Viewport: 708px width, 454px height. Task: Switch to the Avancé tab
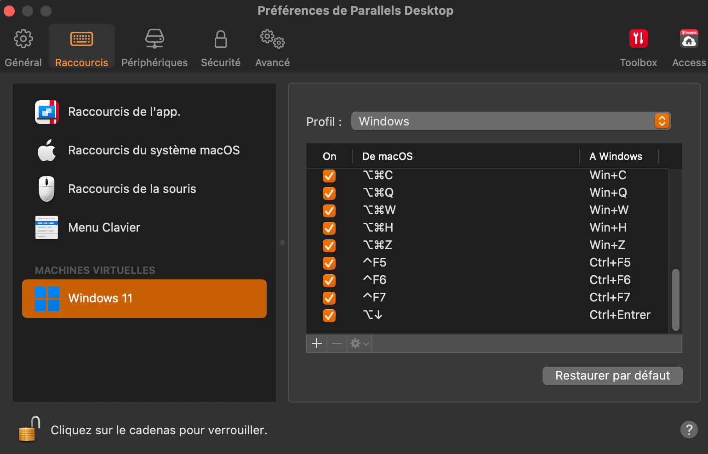tap(272, 46)
